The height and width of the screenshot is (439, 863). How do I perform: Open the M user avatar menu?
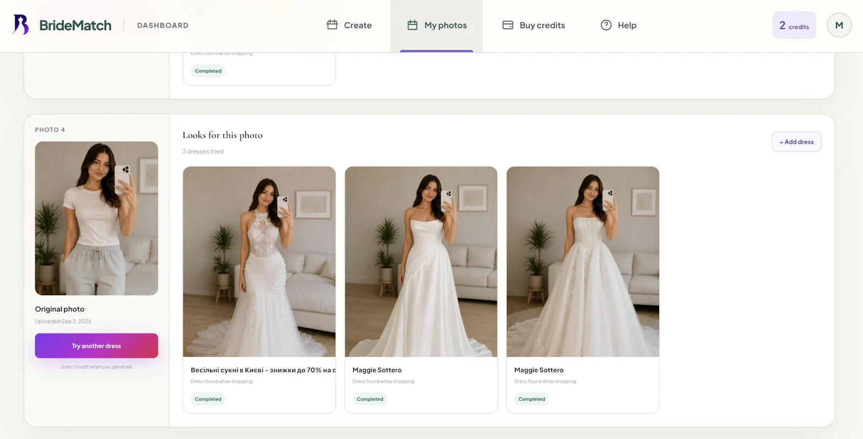coord(839,25)
